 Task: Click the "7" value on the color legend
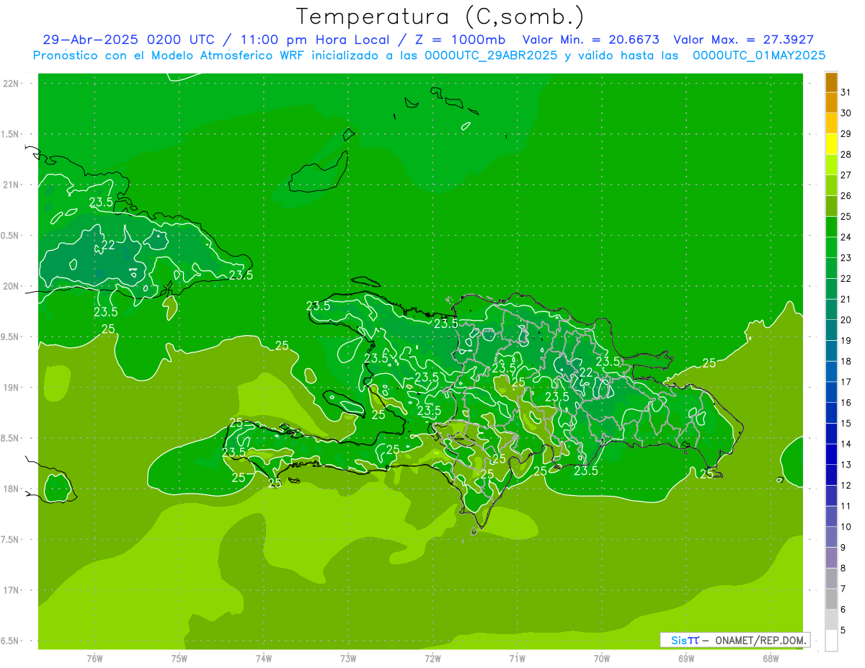(843, 589)
